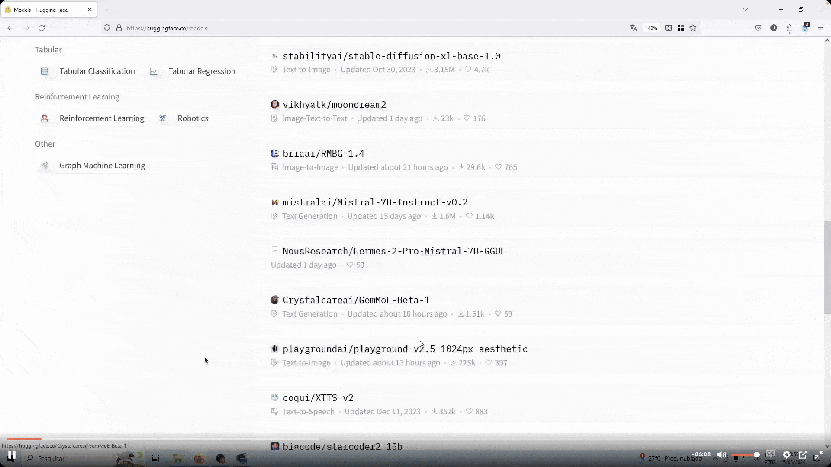Viewport: 831px width, 467px height.
Task: Pause the video playback
Action: pyautogui.click(x=11, y=455)
